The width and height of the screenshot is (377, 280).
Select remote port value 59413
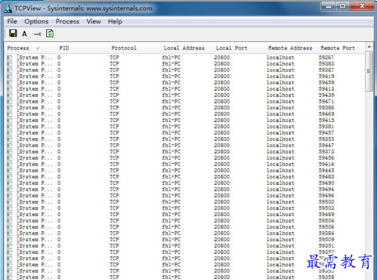pos(327,89)
